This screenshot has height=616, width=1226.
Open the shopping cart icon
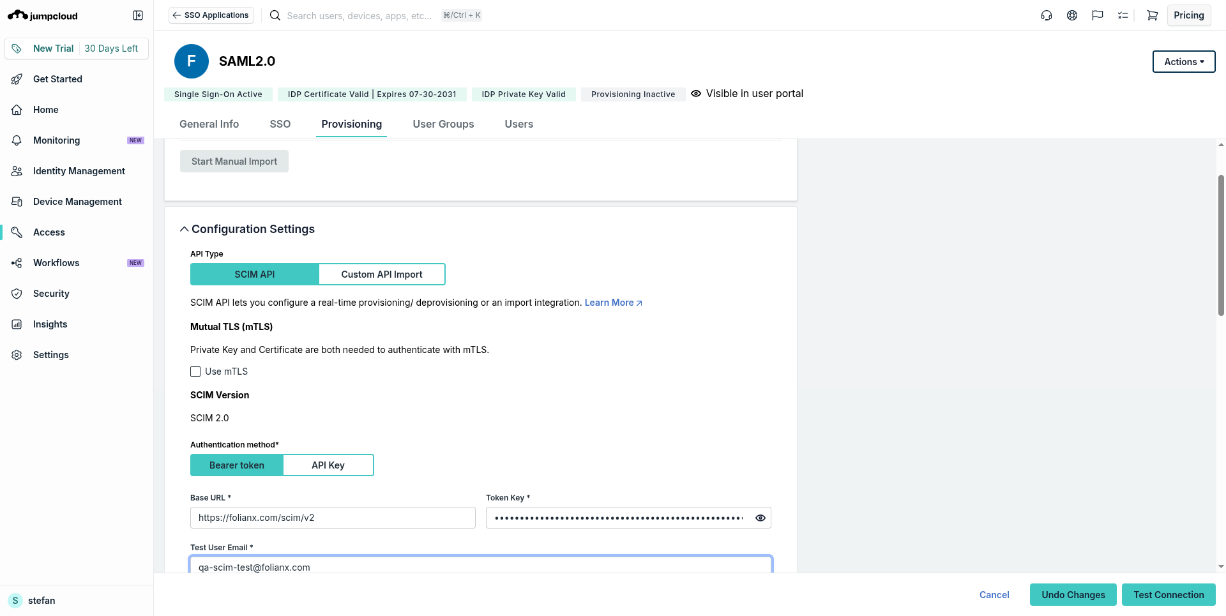pos(1153,15)
